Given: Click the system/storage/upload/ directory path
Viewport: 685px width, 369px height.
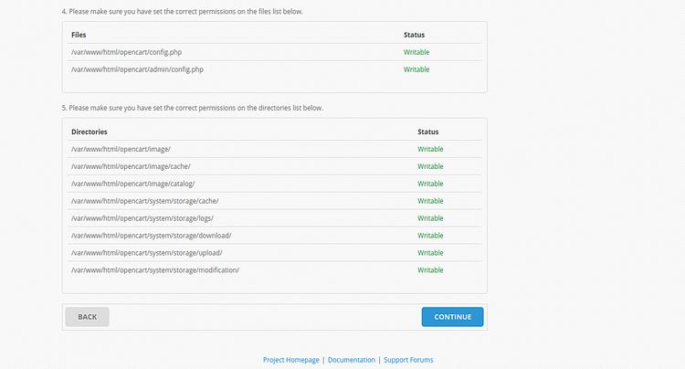Looking at the screenshot, I should (147, 253).
